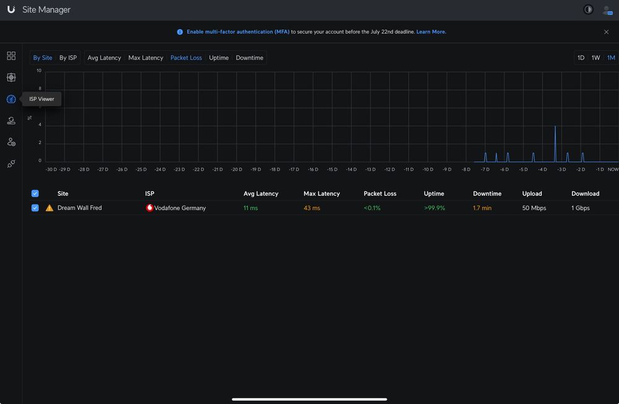Open the dashboard grid icon in sidebar
Viewport: 619px width, 404px height.
[11, 56]
